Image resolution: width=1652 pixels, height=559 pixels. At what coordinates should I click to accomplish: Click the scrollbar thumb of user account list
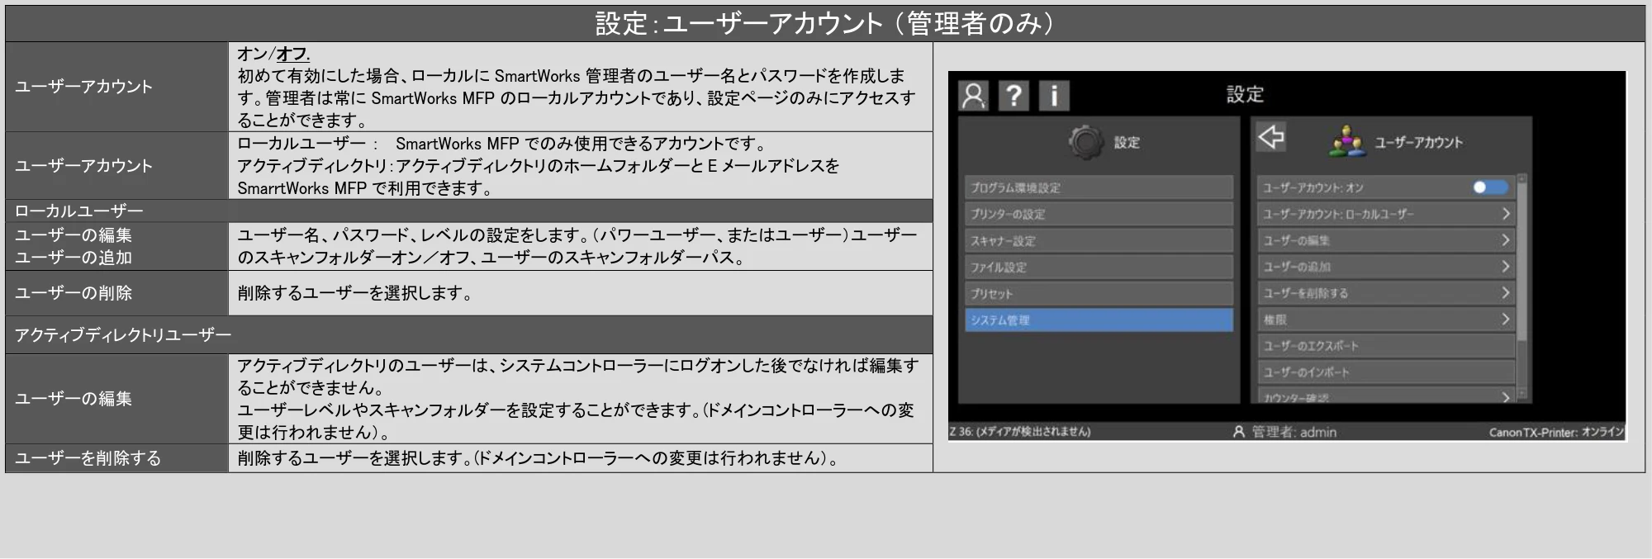pyautogui.click(x=1522, y=263)
